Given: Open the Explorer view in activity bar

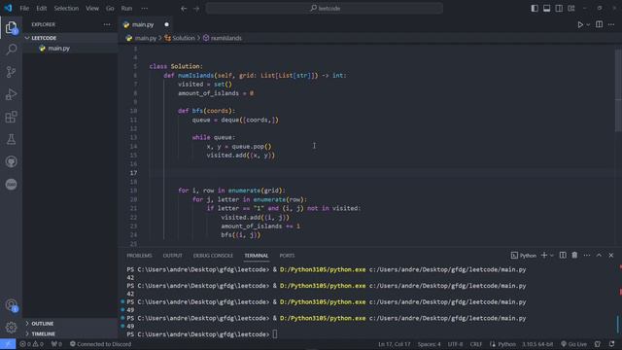Looking at the screenshot, I should pyautogui.click(x=11, y=27).
